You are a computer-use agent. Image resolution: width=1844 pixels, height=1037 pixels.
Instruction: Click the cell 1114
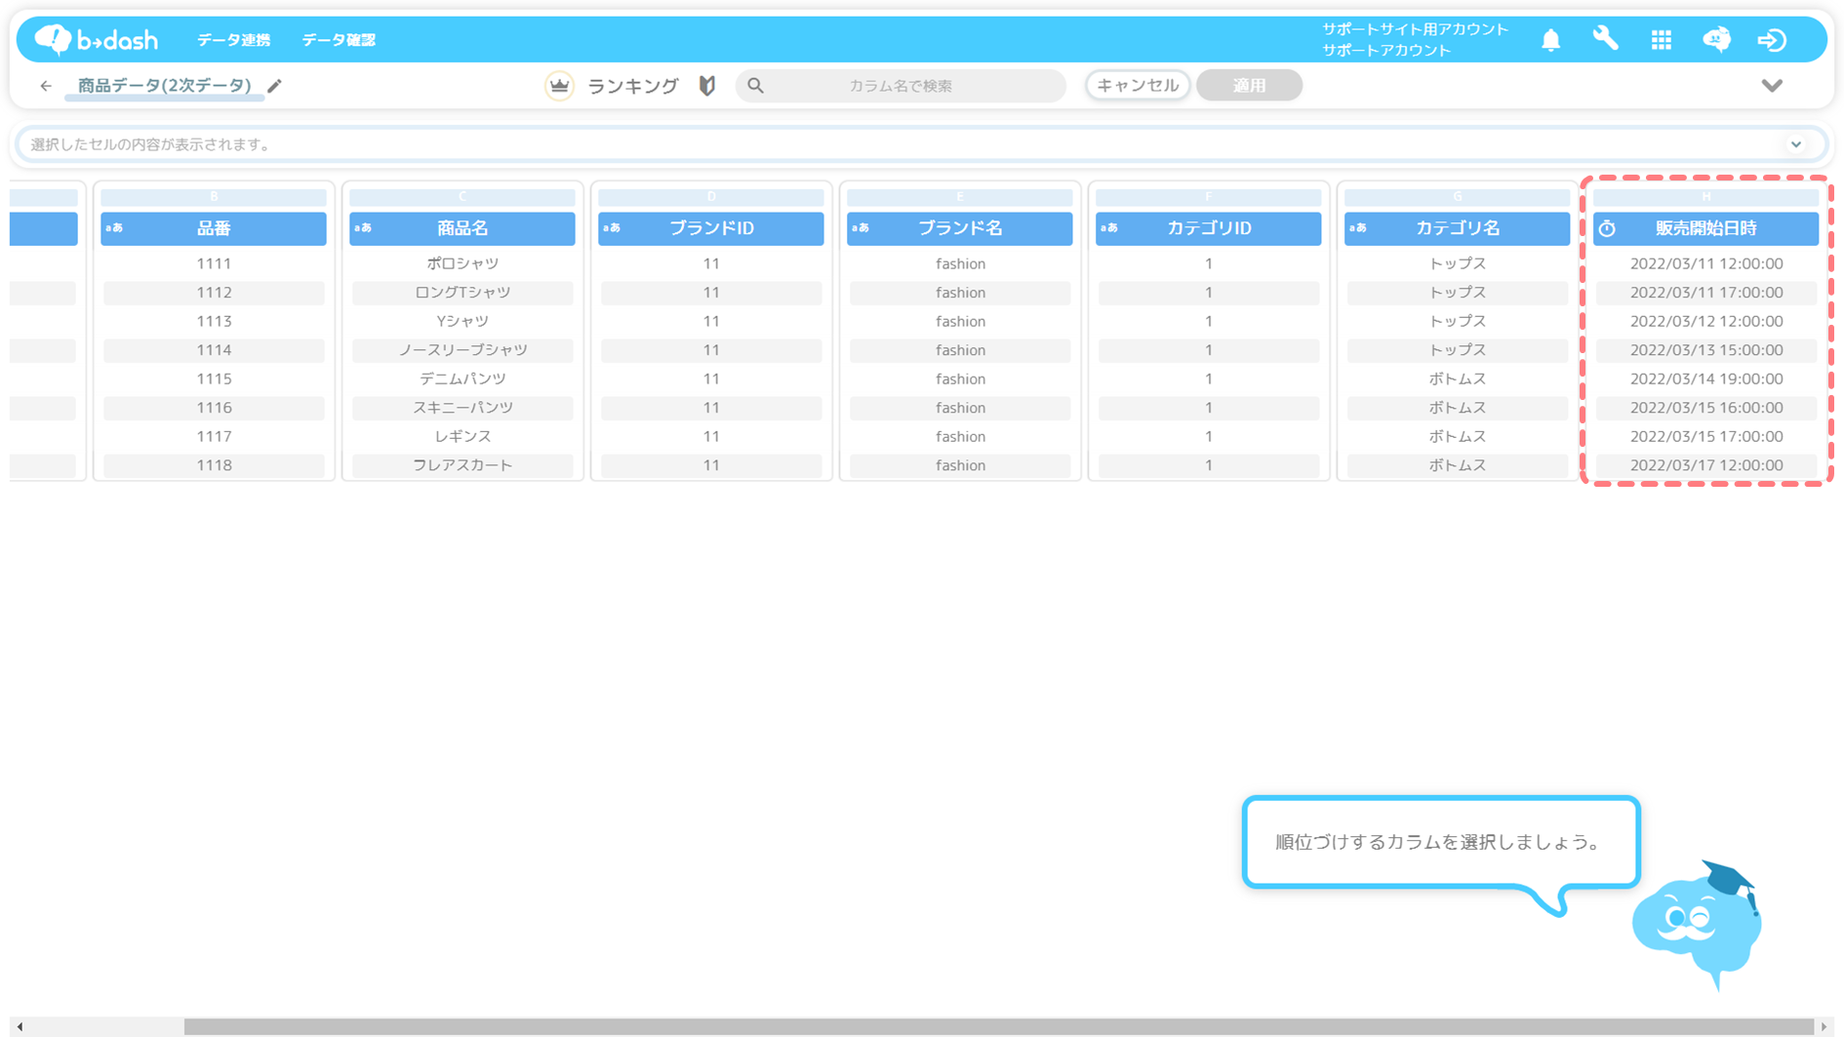click(214, 350)
